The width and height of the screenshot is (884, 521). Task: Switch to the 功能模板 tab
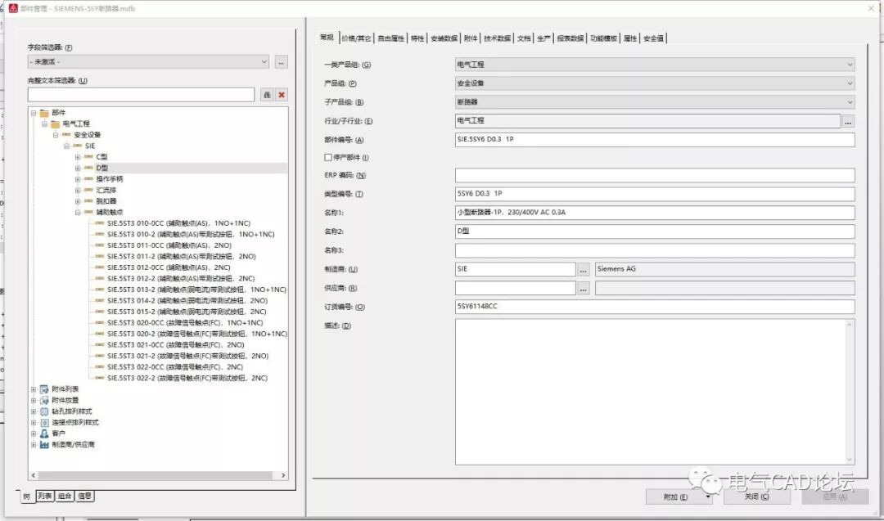pos(603,38)
